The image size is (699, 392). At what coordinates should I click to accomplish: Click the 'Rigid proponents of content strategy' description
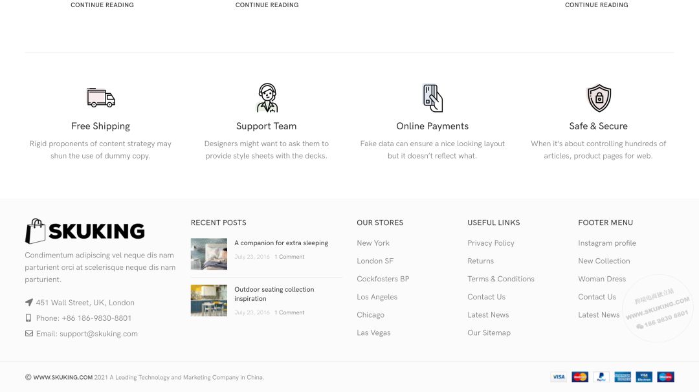100,149
